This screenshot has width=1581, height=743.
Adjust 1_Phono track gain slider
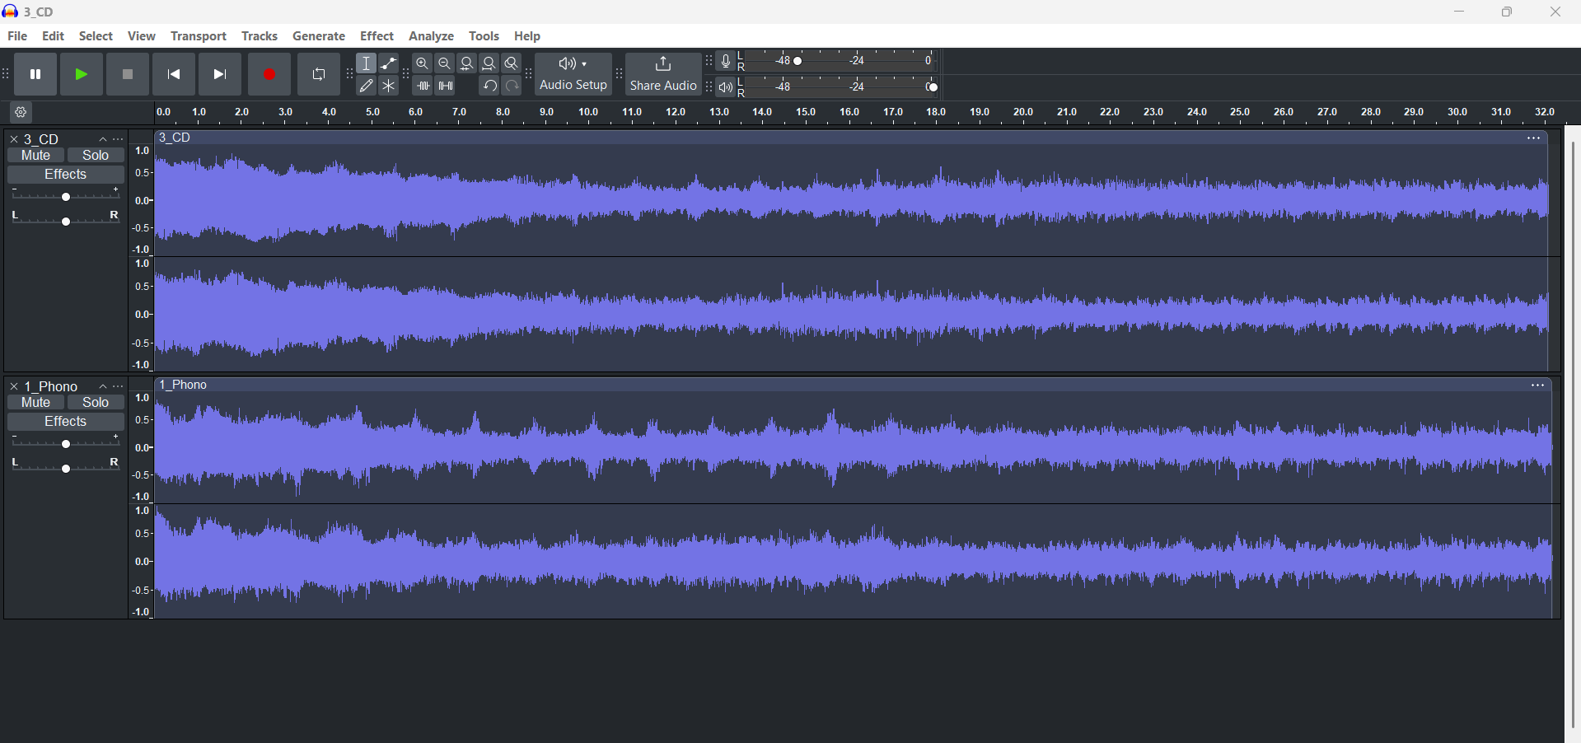point(66,444)
